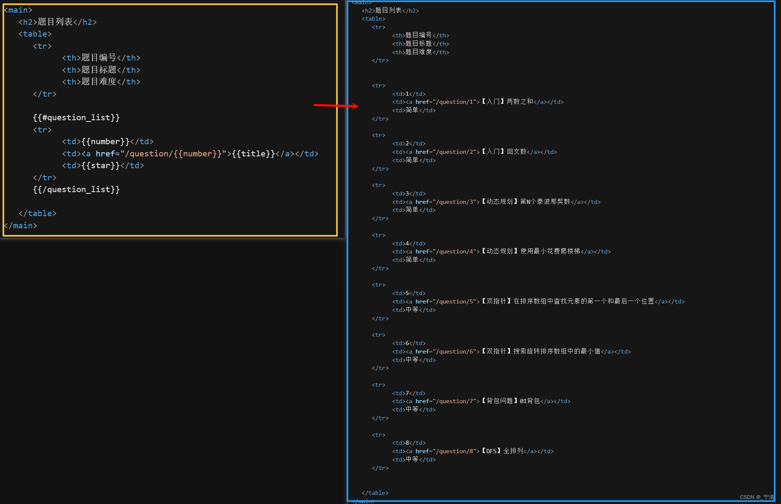Click the </table> closing tag in left template

click(x=37, y=214)
